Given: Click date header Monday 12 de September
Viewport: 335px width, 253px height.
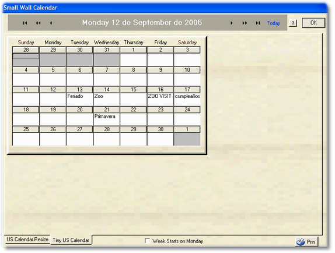Looking at the screenshot, I should pos(142,22).
